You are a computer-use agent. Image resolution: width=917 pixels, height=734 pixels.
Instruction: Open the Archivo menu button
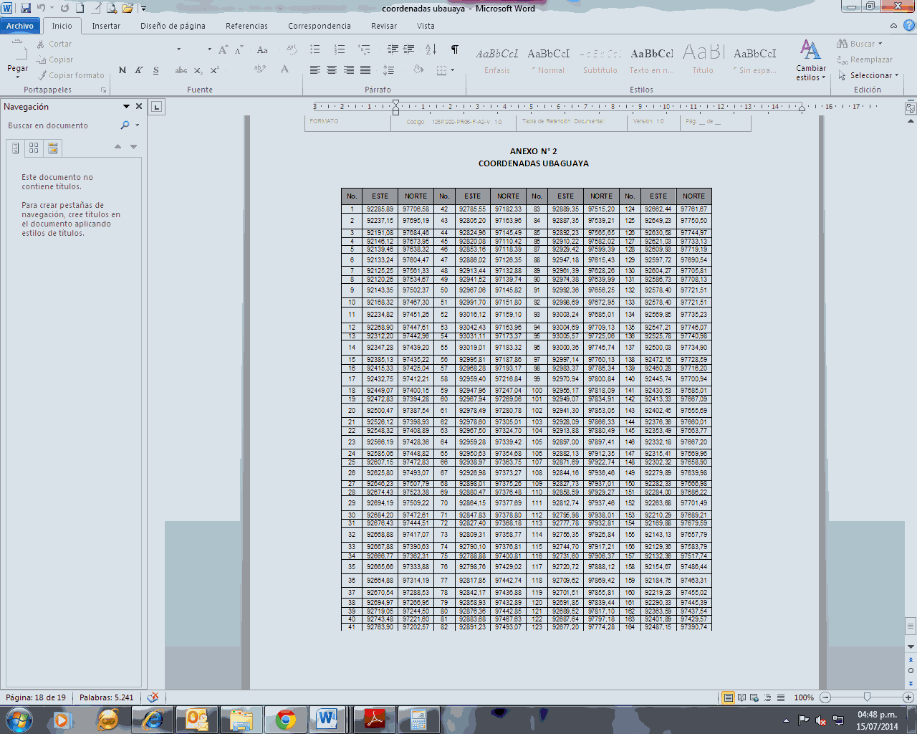pos(20,26)
